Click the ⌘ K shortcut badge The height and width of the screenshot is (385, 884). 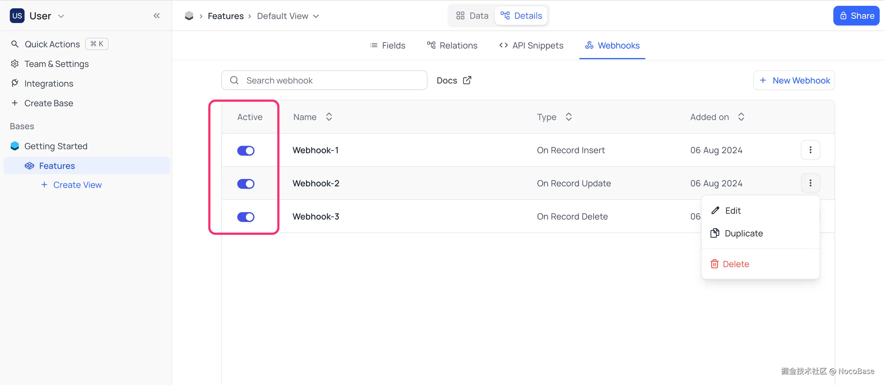[x=97, y=44]
